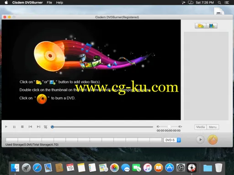This screenshot has width=234, height=175.
Task: Launch Safari from the Dock
Action: (37, 168)
